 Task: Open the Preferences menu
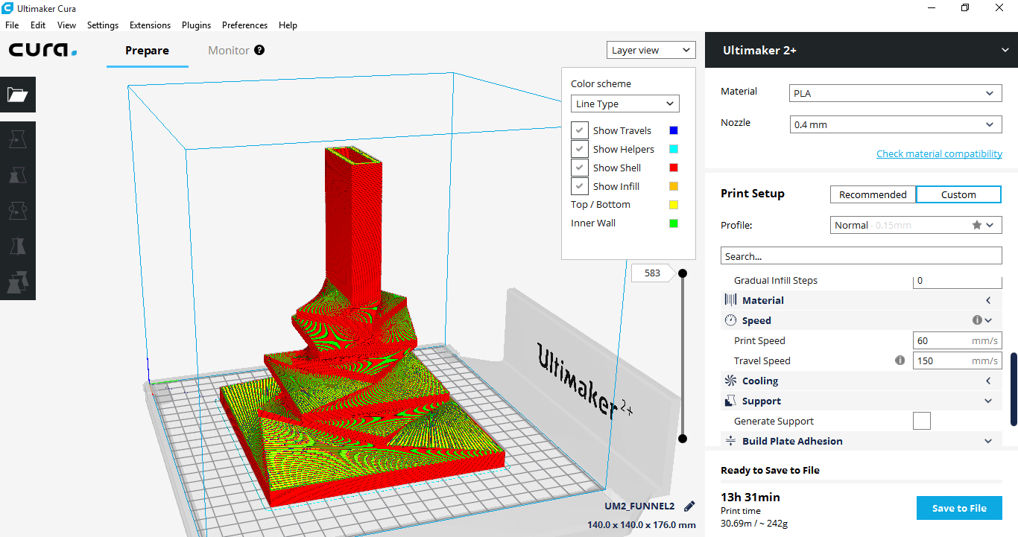[244, 25]
